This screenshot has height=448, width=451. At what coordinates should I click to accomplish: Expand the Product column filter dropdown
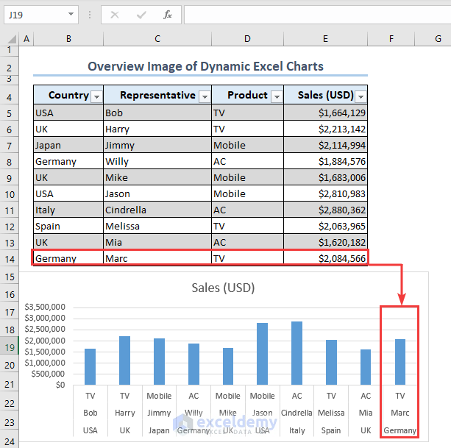276,96
